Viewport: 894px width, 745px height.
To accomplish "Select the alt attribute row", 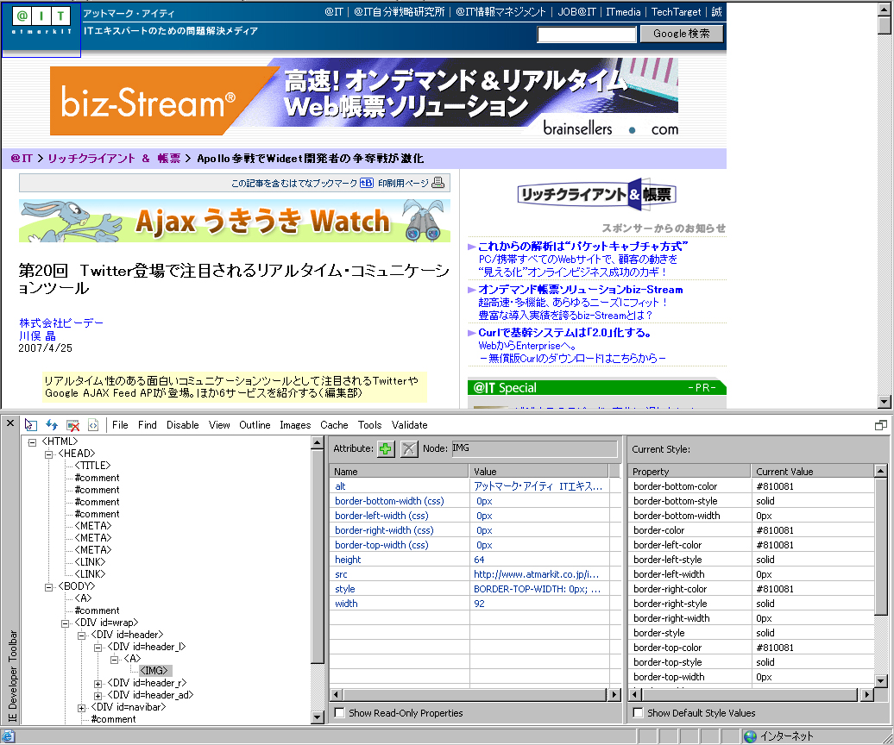I will point(469,485).
